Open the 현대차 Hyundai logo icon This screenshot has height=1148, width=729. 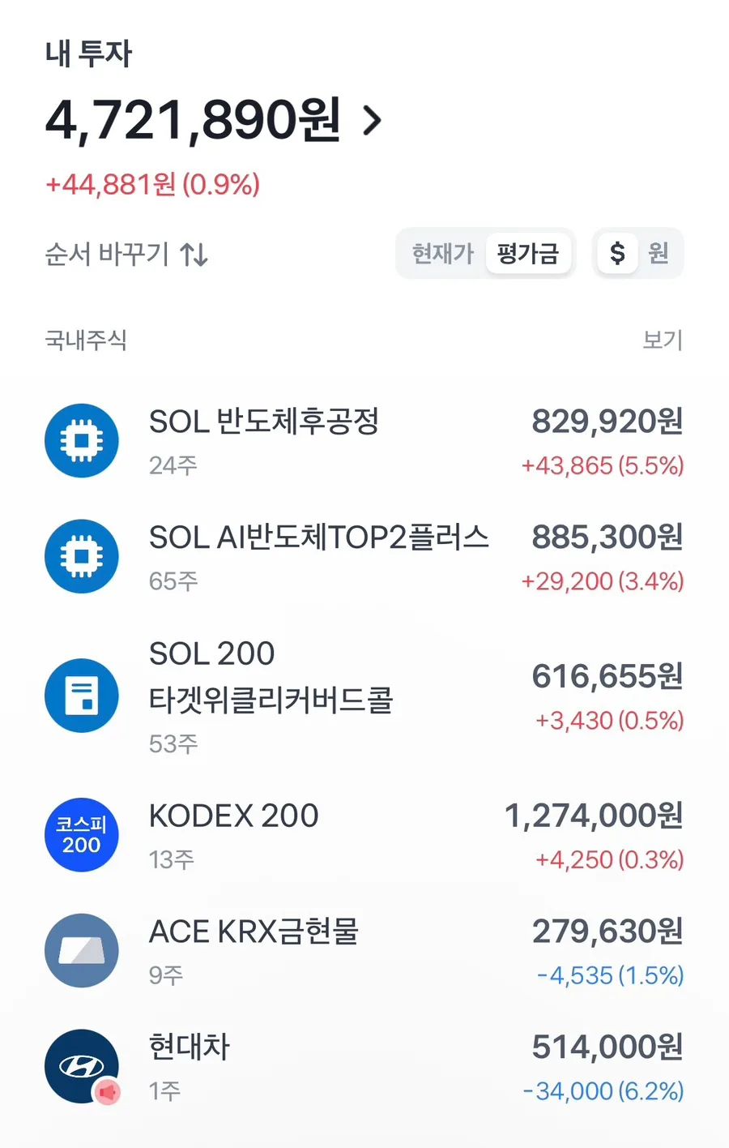pos(82,1066)
